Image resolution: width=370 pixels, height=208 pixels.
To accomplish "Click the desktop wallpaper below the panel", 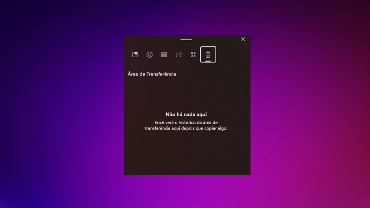I will (x=187, y=191).
